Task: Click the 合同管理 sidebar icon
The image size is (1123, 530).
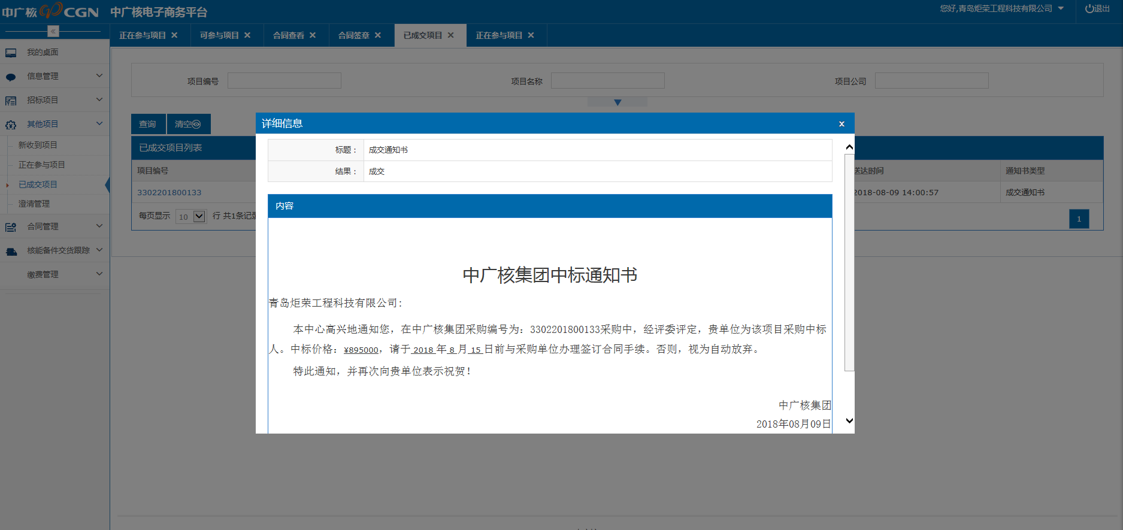Action: (x=11, y=227)
